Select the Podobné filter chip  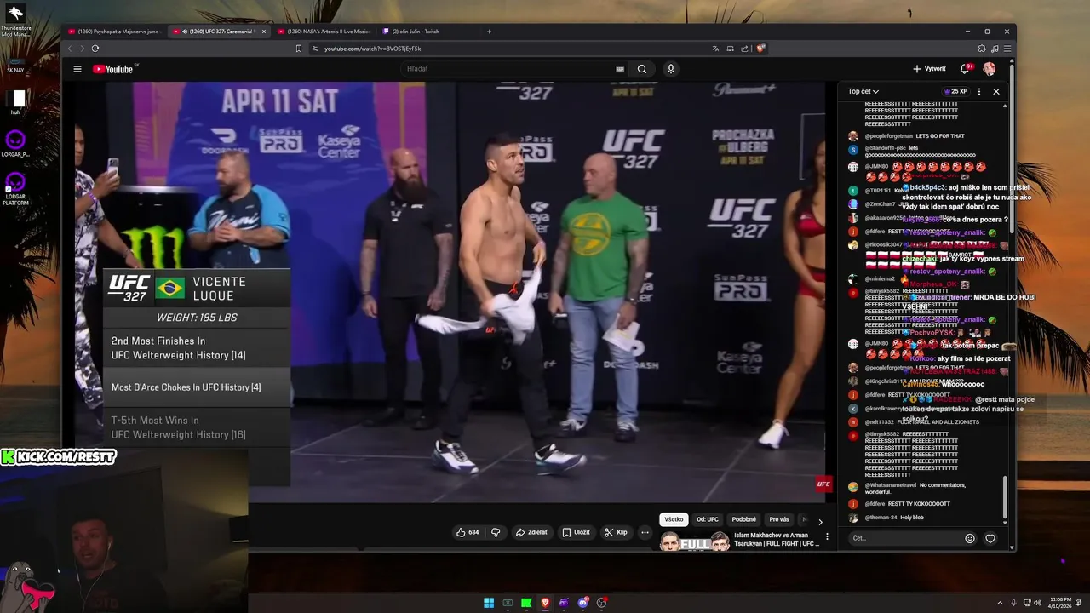(x=743, y=519)
